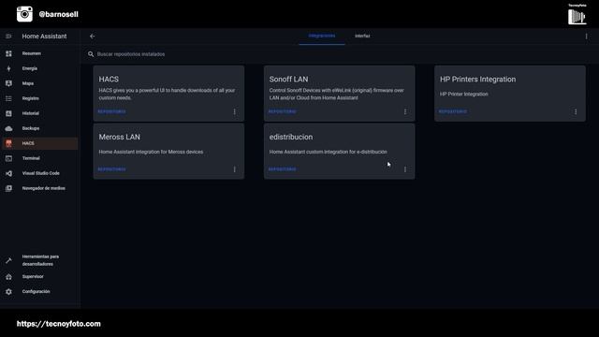Open the Meross LAN Repositorio link
Image resolution: width=599 pixels, height=337 pixels.
click(x=111, y=169)
